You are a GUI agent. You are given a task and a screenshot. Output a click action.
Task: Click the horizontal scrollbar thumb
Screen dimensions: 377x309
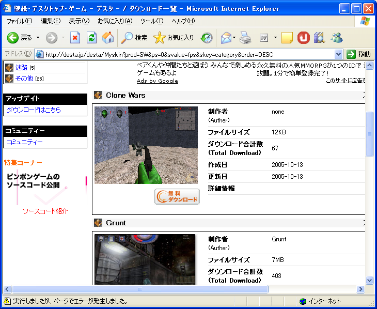pos(140,289)
